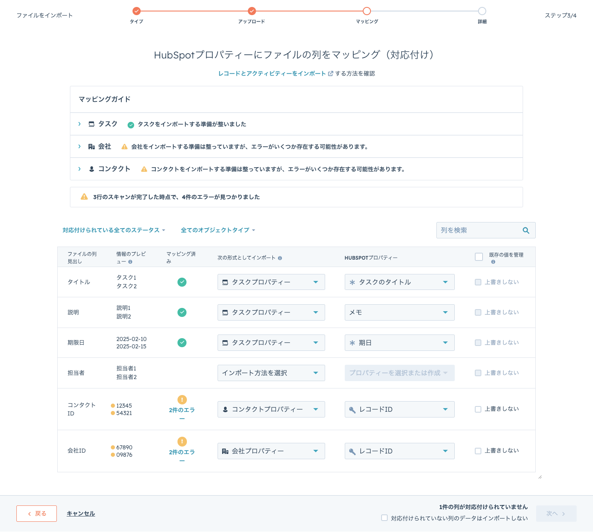Toggle 上書きしない checkbox in 説明 row

478,312
